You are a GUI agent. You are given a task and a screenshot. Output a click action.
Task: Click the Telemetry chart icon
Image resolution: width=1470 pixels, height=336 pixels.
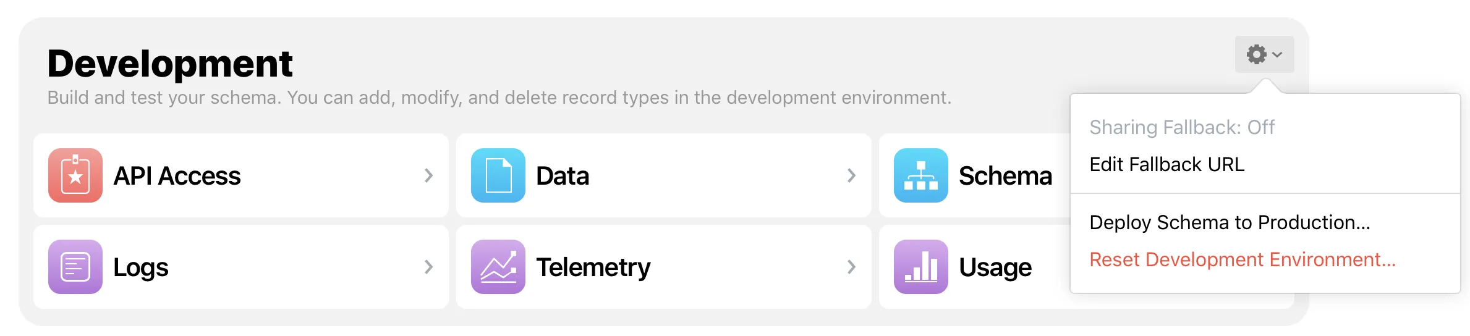coord(498,267)
